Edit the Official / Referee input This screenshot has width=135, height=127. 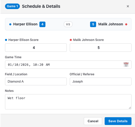point(101,82)
